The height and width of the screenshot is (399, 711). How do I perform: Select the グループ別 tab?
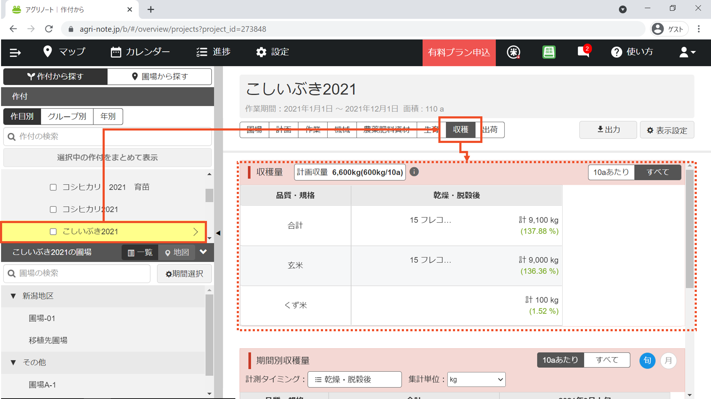click(x=67, y=116)
